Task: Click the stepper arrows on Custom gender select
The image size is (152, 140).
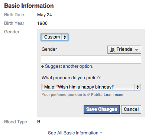Action: [x=65, y=37]
